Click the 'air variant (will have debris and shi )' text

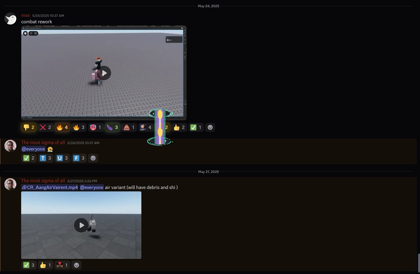coord(141,187)
